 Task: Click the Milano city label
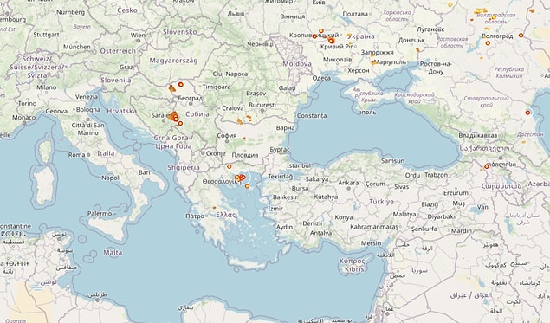(46, 87)
